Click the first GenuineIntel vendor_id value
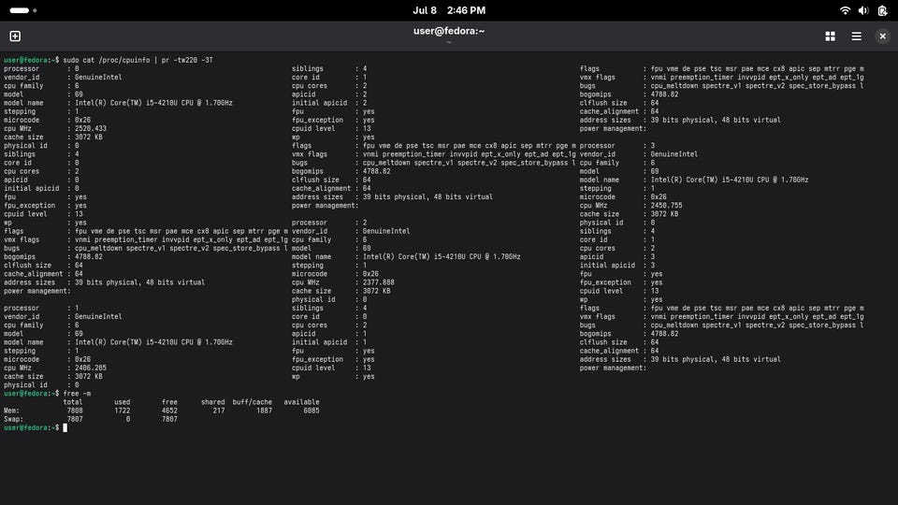 [98, 78]
